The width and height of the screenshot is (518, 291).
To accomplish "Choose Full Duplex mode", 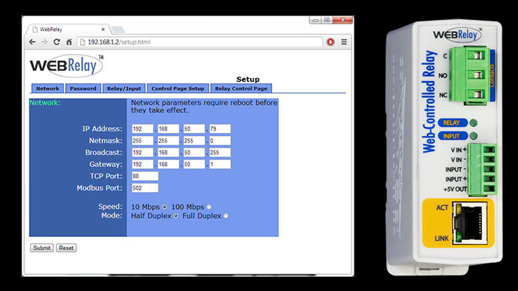I will click(226, 216).
